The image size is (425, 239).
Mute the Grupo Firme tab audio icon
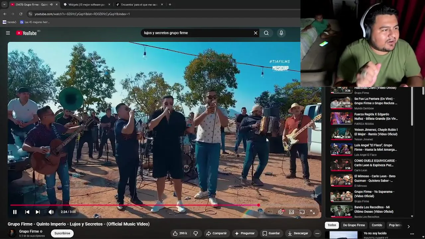pos(51,5)
